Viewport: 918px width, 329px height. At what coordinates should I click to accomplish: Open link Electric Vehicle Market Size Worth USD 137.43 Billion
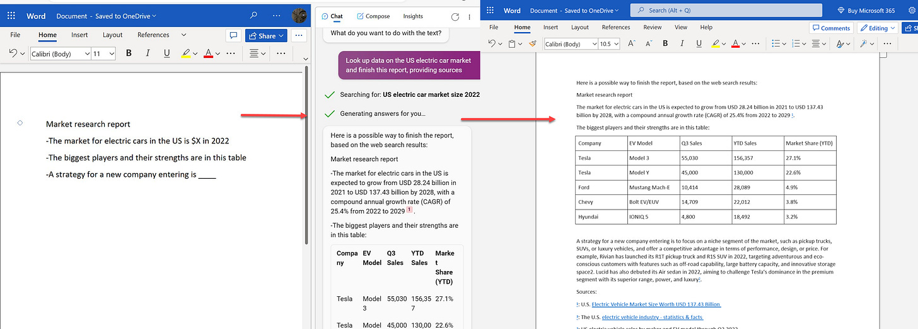[x=656, y=304]
